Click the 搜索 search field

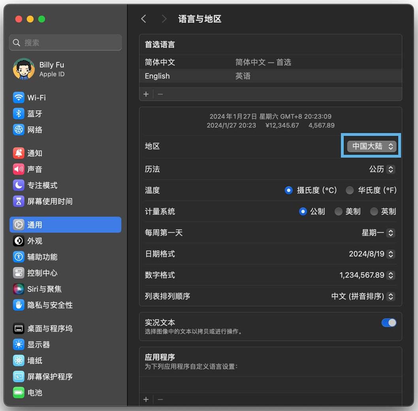click(x=66, y=43)
